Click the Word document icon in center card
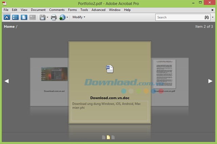217x144 pixels. point(110,69)
